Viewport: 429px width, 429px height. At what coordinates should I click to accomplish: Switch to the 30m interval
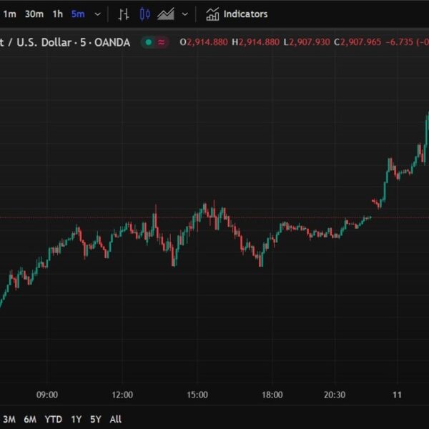pyautogui.click(x=33, y=14)
